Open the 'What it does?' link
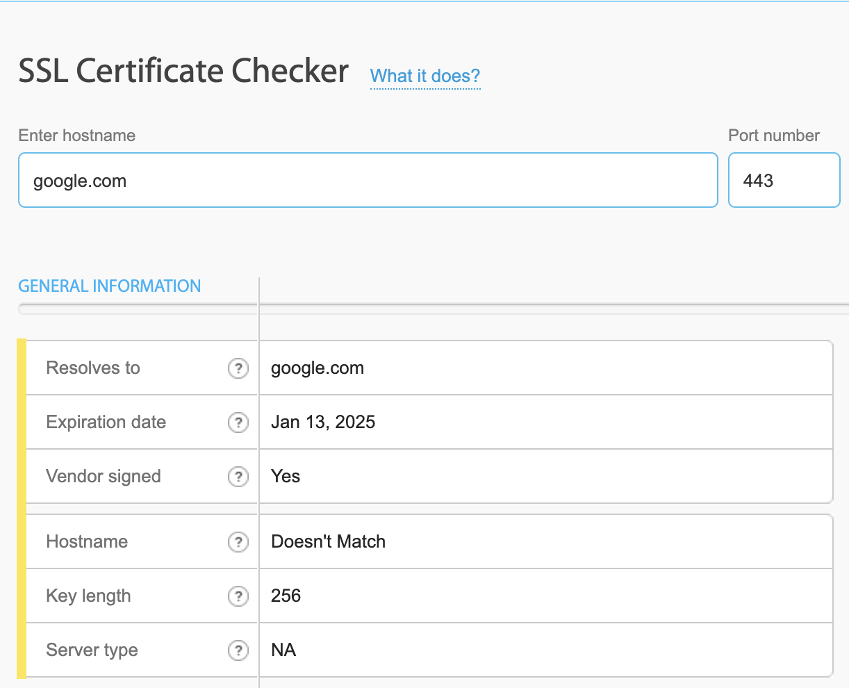The width and height of the screenshot is (849, 688). (x=425, y=76)
